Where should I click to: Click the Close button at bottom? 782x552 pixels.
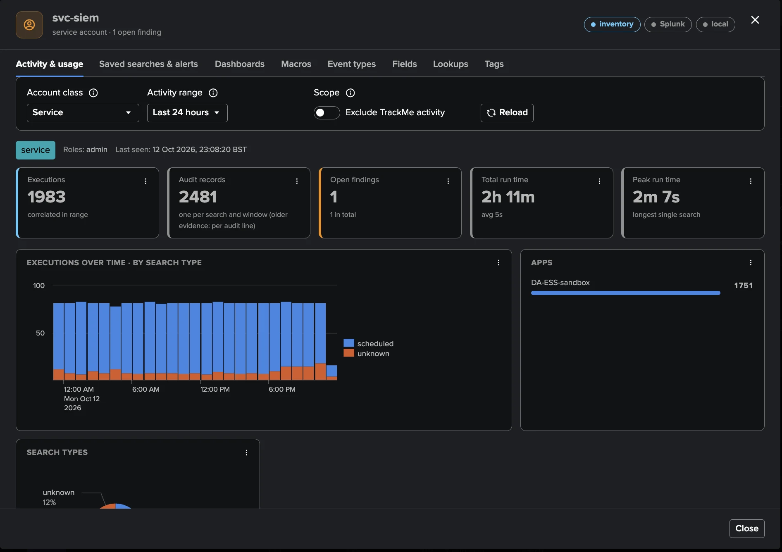pos(746,528)
